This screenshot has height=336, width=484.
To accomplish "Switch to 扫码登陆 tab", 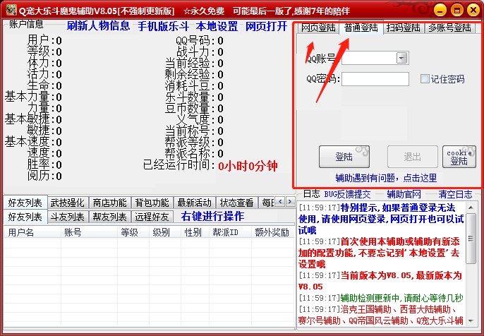I will tap(403, 28).
